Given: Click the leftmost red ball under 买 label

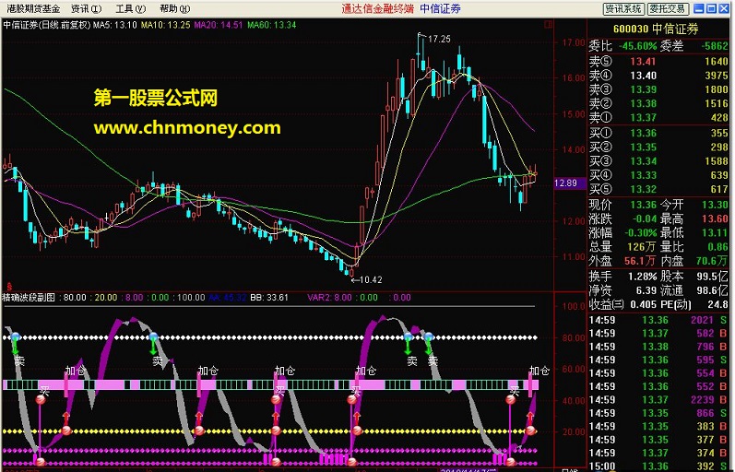Looking at the screenshot, I should pyautogui.click(x=41, y=400).
